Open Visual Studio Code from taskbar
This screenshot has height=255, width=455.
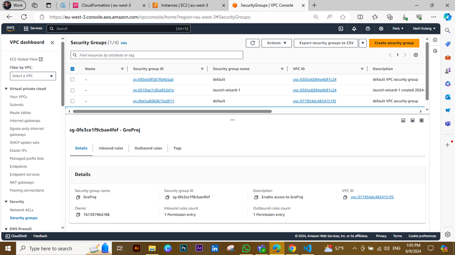308,248
